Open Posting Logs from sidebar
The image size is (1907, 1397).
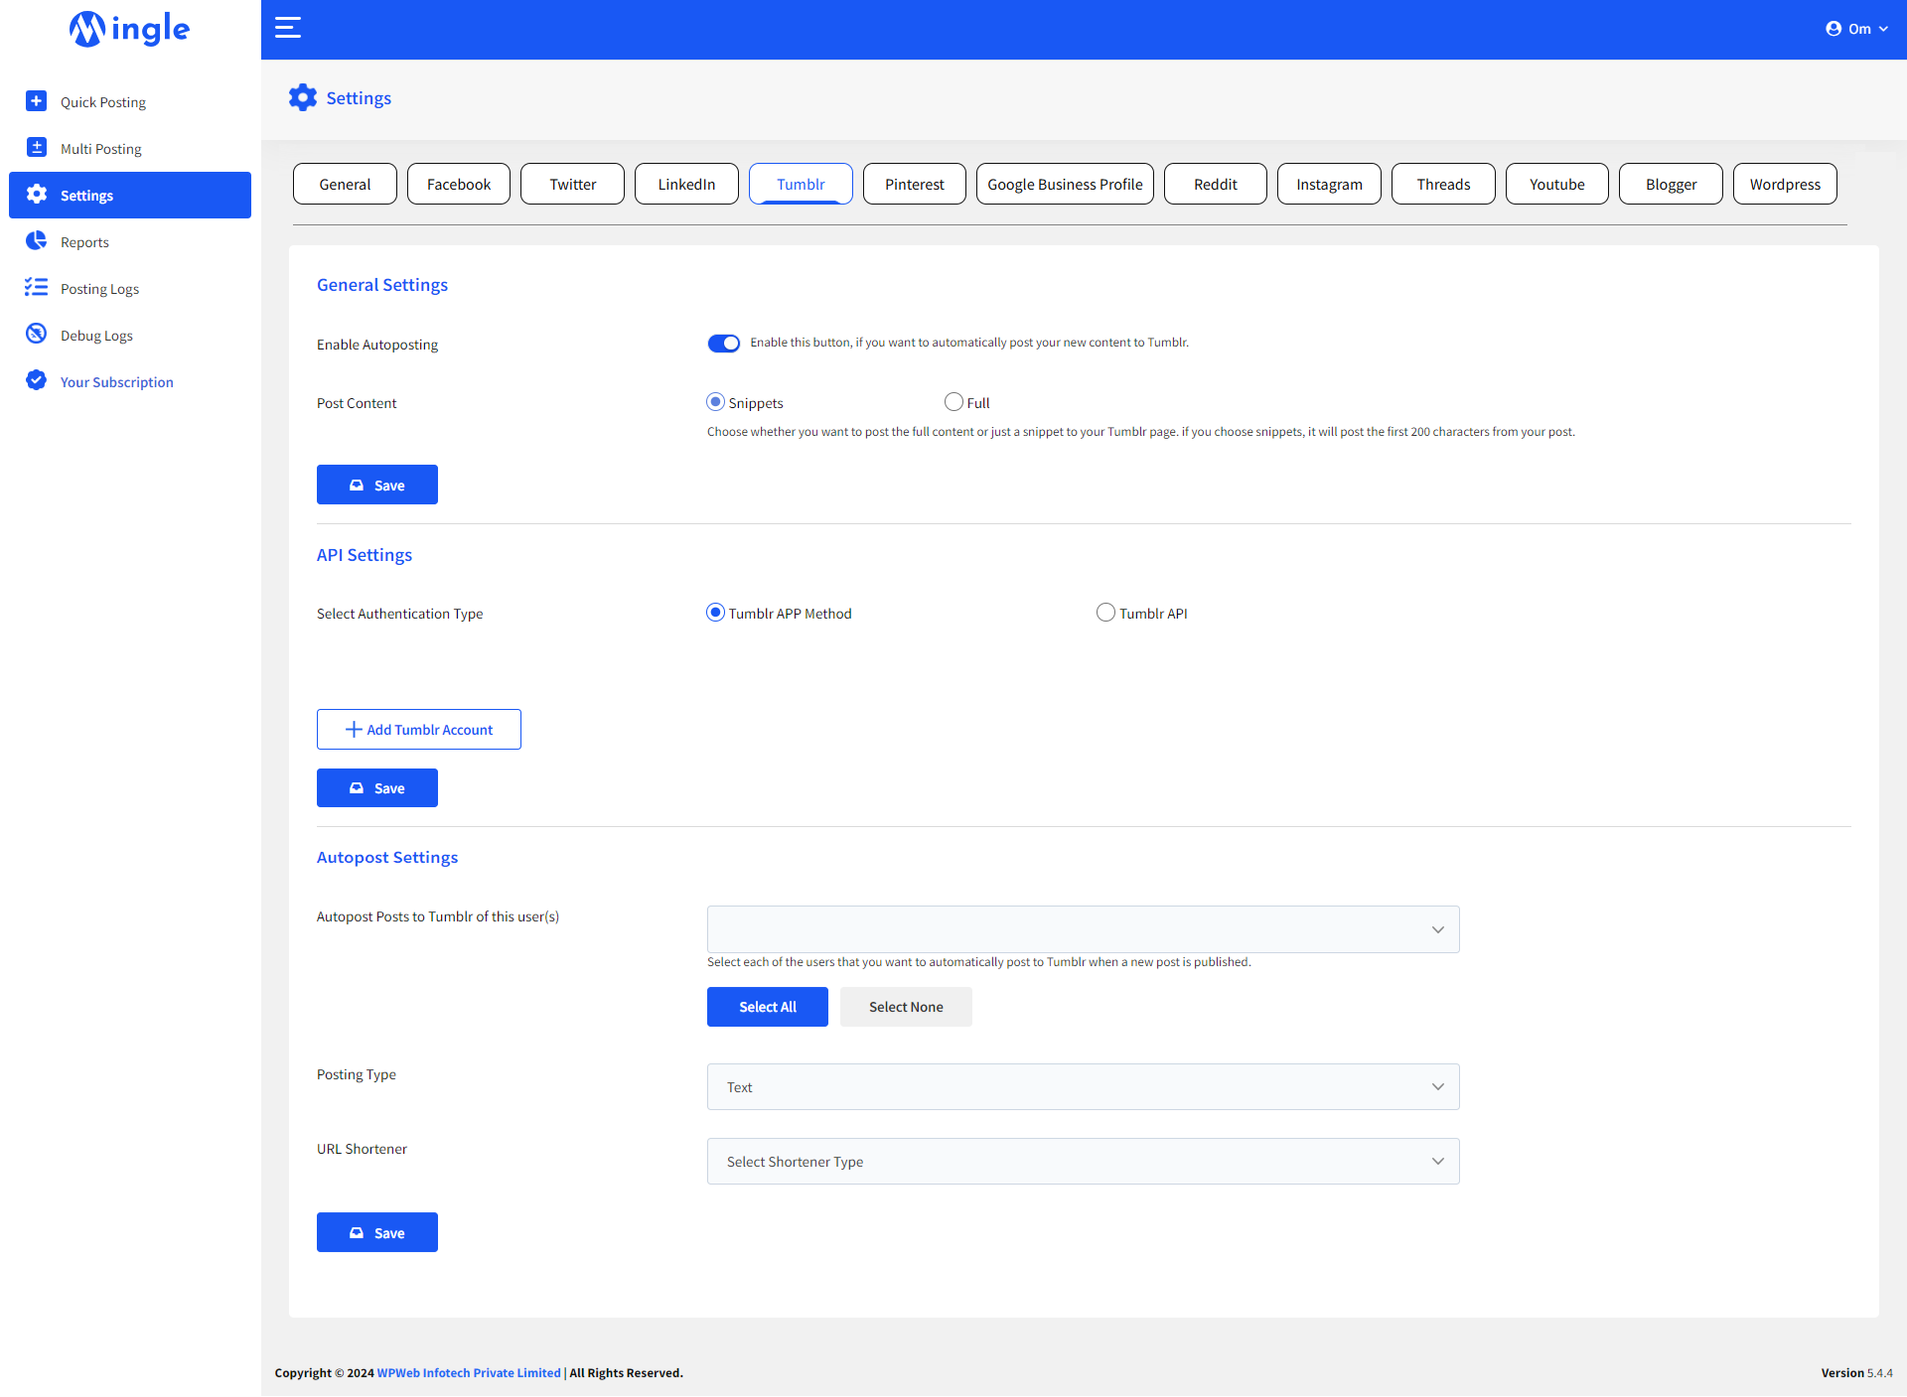(x=130, y=288)
